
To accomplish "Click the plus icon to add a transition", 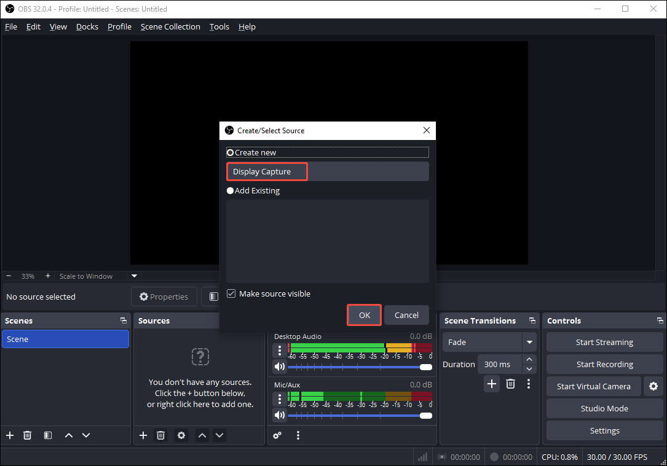I will (x=492, y=384).
